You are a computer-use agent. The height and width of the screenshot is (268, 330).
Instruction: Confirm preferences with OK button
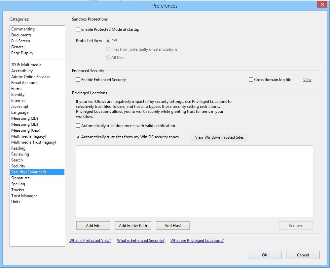pos(264,255)
